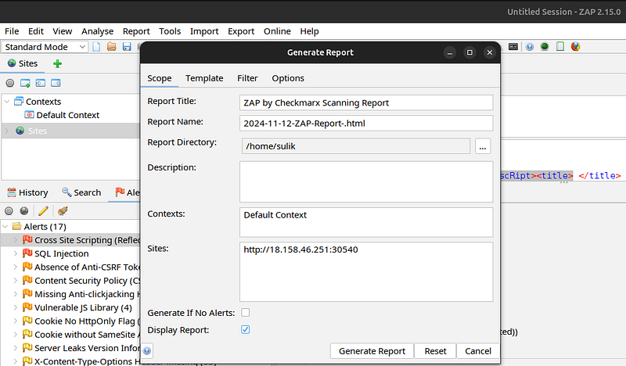Switch to the Filter tab
This screenshot has width=626, height=366.
[247, 78]
